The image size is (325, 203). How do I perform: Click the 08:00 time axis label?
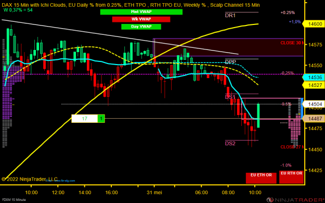pos(228,193)
